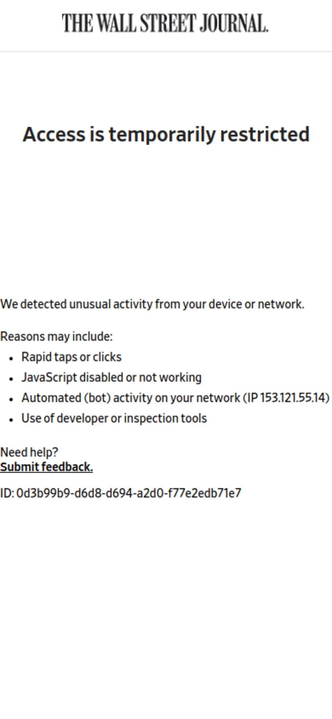Click Use of developer or inspection tools

(114, 418)
